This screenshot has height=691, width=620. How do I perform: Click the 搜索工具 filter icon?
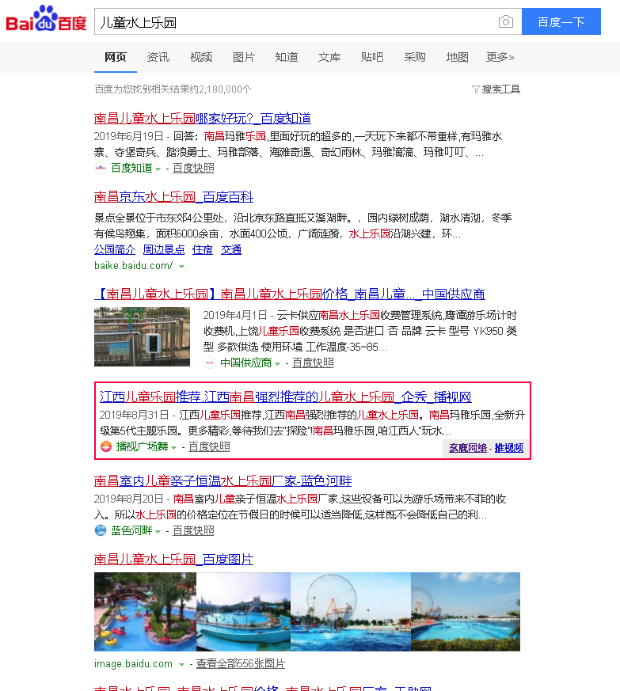[476, 89]
